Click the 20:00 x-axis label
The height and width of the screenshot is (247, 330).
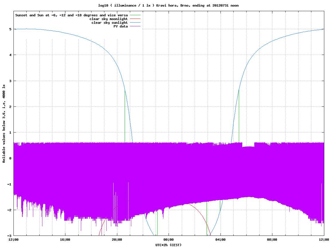(x=117, y=240)
